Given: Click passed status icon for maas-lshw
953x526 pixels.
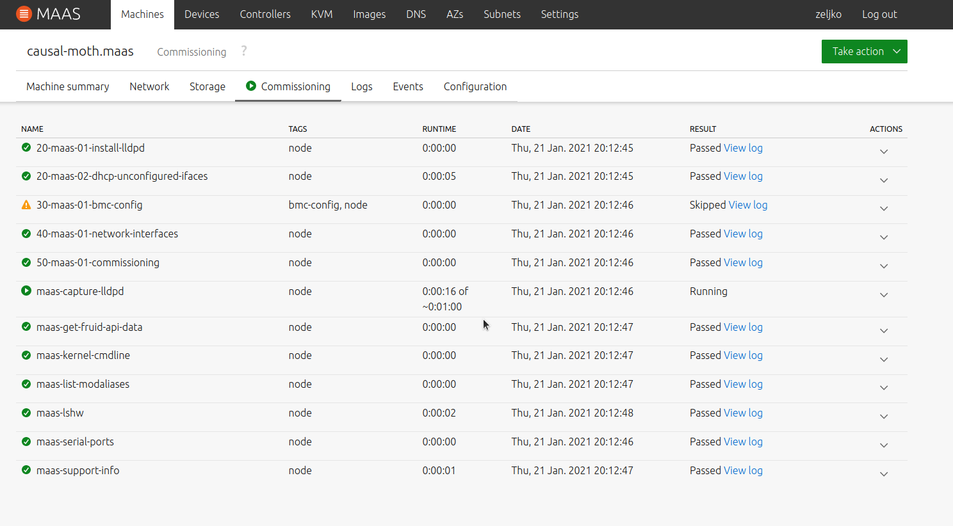Looking at the screenshot, I should (x=26, y=413).
